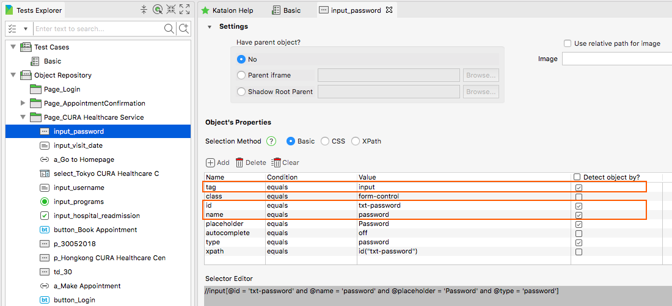Click Browse button for Shadow Root Parent
Viewport: 672px width, 306px height.
coord(481,91)
